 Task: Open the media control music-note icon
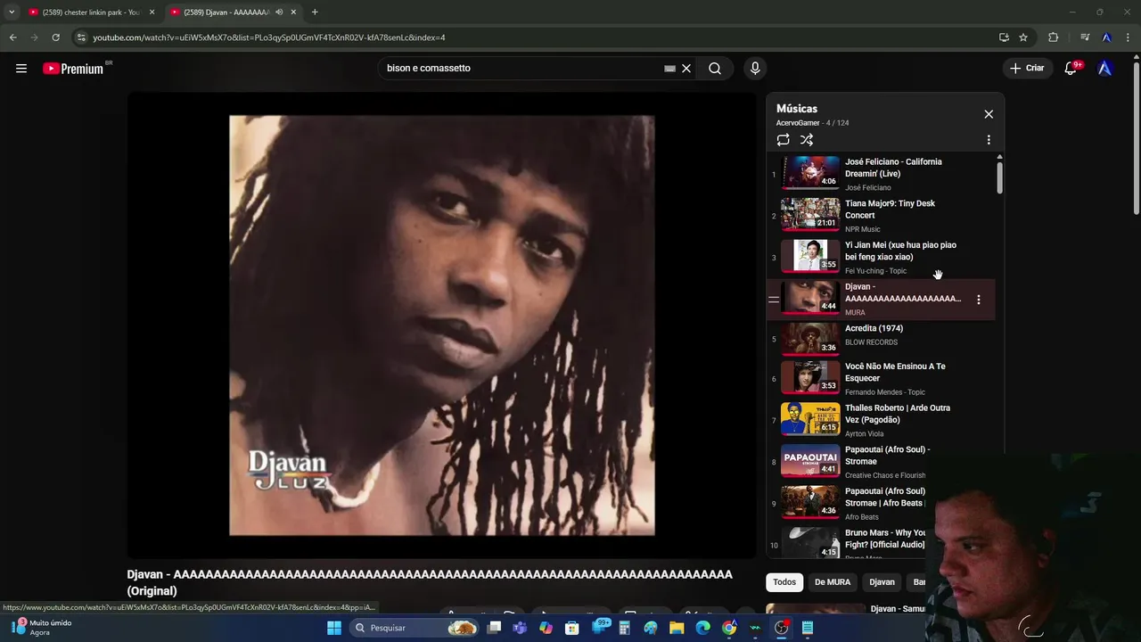click(x=1085, y=37)
